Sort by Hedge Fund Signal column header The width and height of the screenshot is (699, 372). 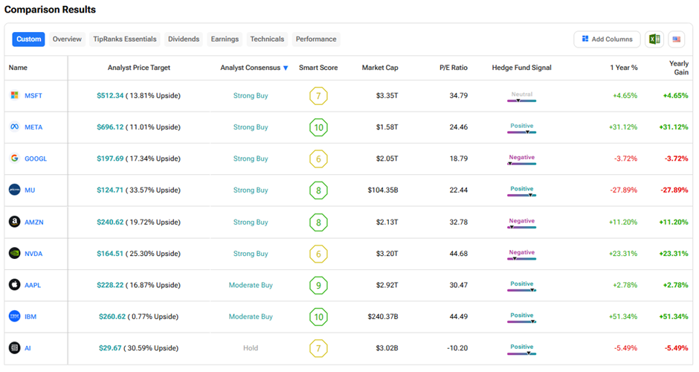(521, 68)
